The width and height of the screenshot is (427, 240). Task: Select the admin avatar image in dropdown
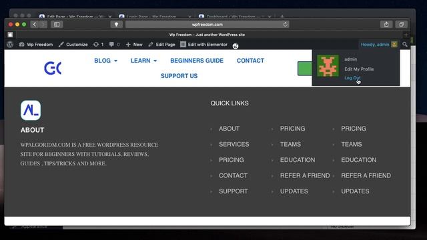[x=328, y=65]
